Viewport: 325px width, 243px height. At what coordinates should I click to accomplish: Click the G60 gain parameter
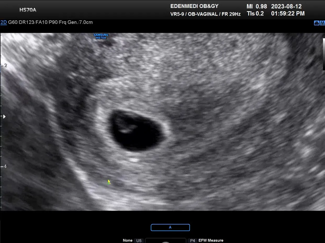coord(13,22)
